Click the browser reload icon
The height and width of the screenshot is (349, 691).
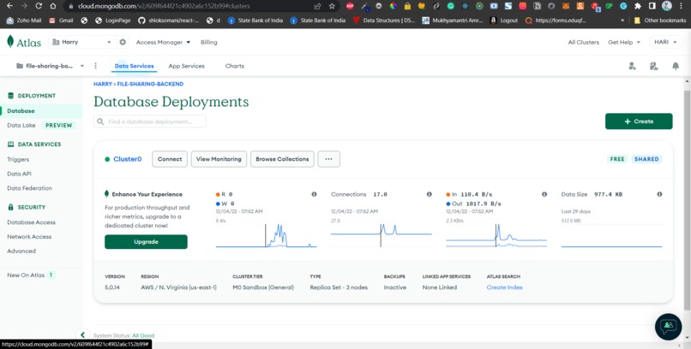(x=39, y=6)
